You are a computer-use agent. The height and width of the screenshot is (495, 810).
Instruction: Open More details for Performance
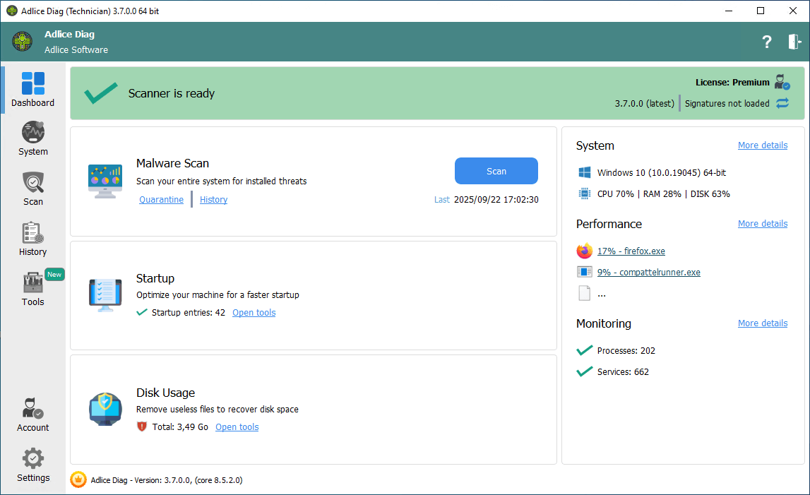(762, 224)
